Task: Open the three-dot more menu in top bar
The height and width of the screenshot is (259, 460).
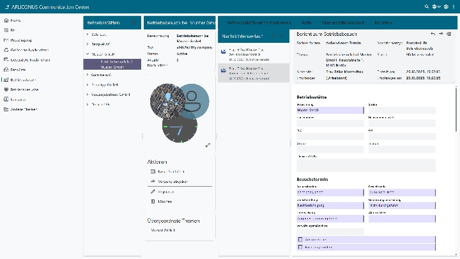Action: tap(454, 6)
